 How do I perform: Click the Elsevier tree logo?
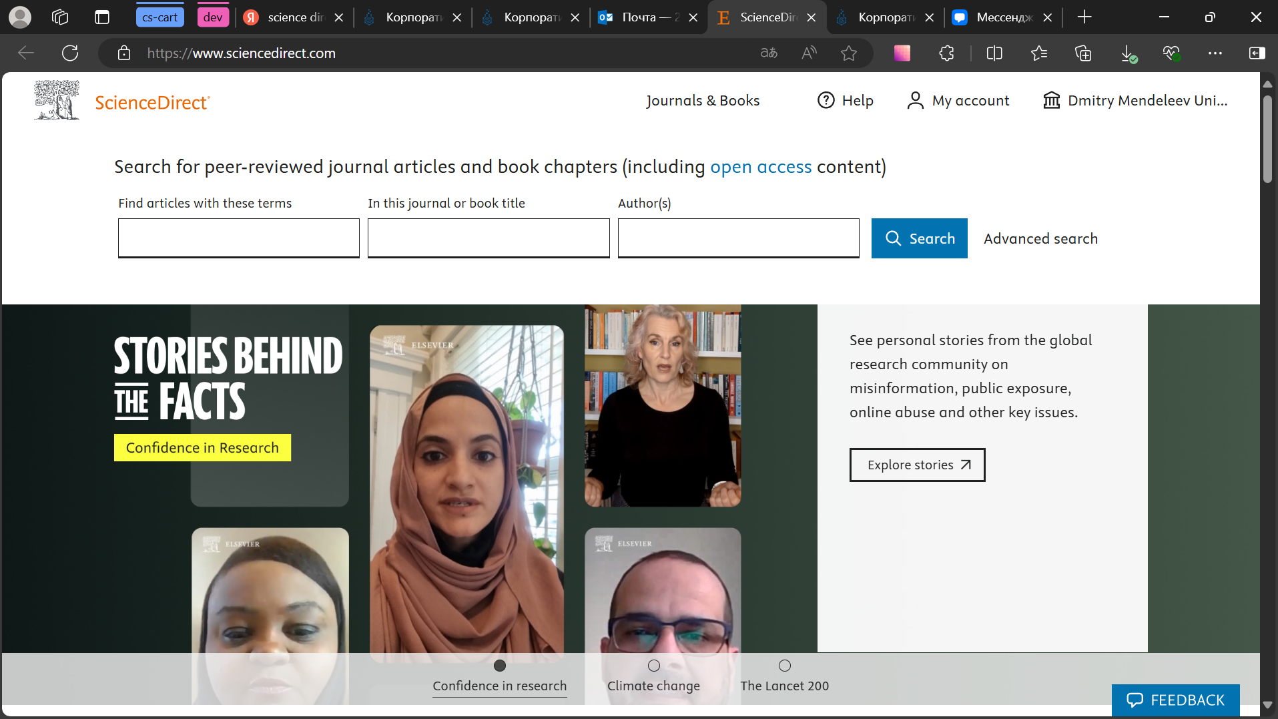(x=57, y=100)
